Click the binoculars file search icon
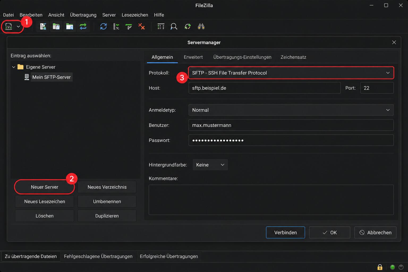Screen dimensions: 408x272 201,27
